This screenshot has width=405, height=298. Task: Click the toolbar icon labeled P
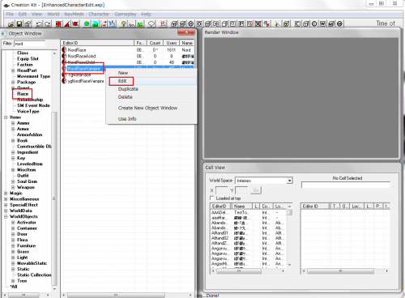(x=241, y=24)
